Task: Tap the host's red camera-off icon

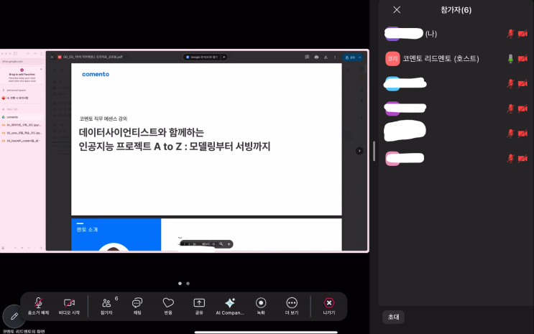Action: tap(523, 59)
